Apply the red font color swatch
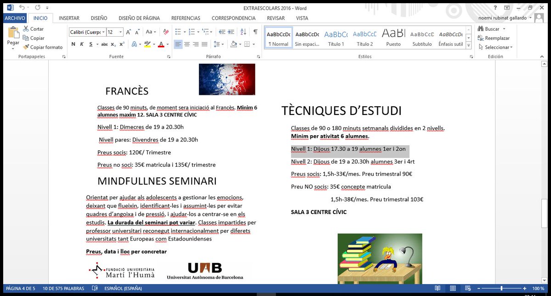This screenshot has width=551, height=296. pyautogui.click(x=161, y=44)
